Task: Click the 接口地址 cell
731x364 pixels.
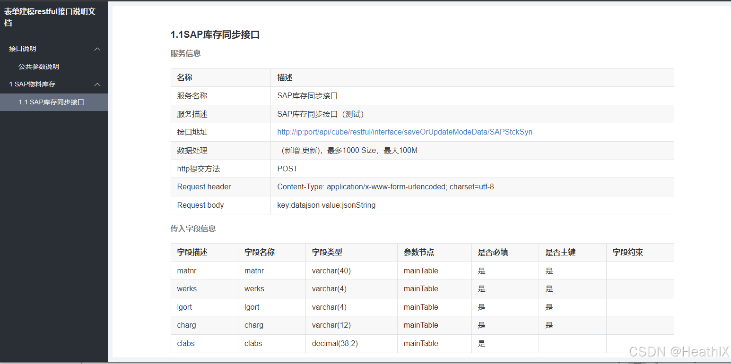Action: [221, 132]
